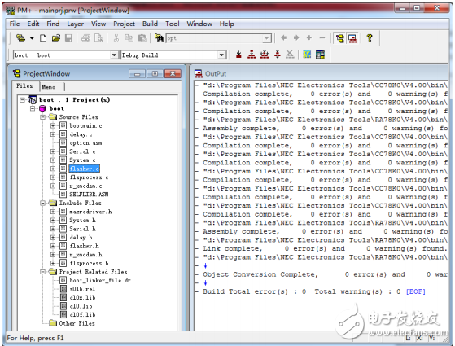Click the minus toolbar icon
Screen dimensions: 455x346
pyautogui.click(x=322, y=37)
